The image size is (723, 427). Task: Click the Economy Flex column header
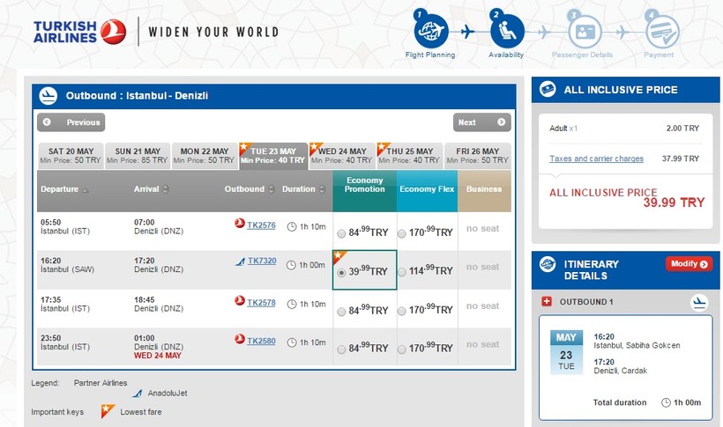coord(427,191)
